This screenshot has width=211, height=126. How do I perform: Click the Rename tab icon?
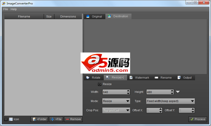(x=156, y=78)
